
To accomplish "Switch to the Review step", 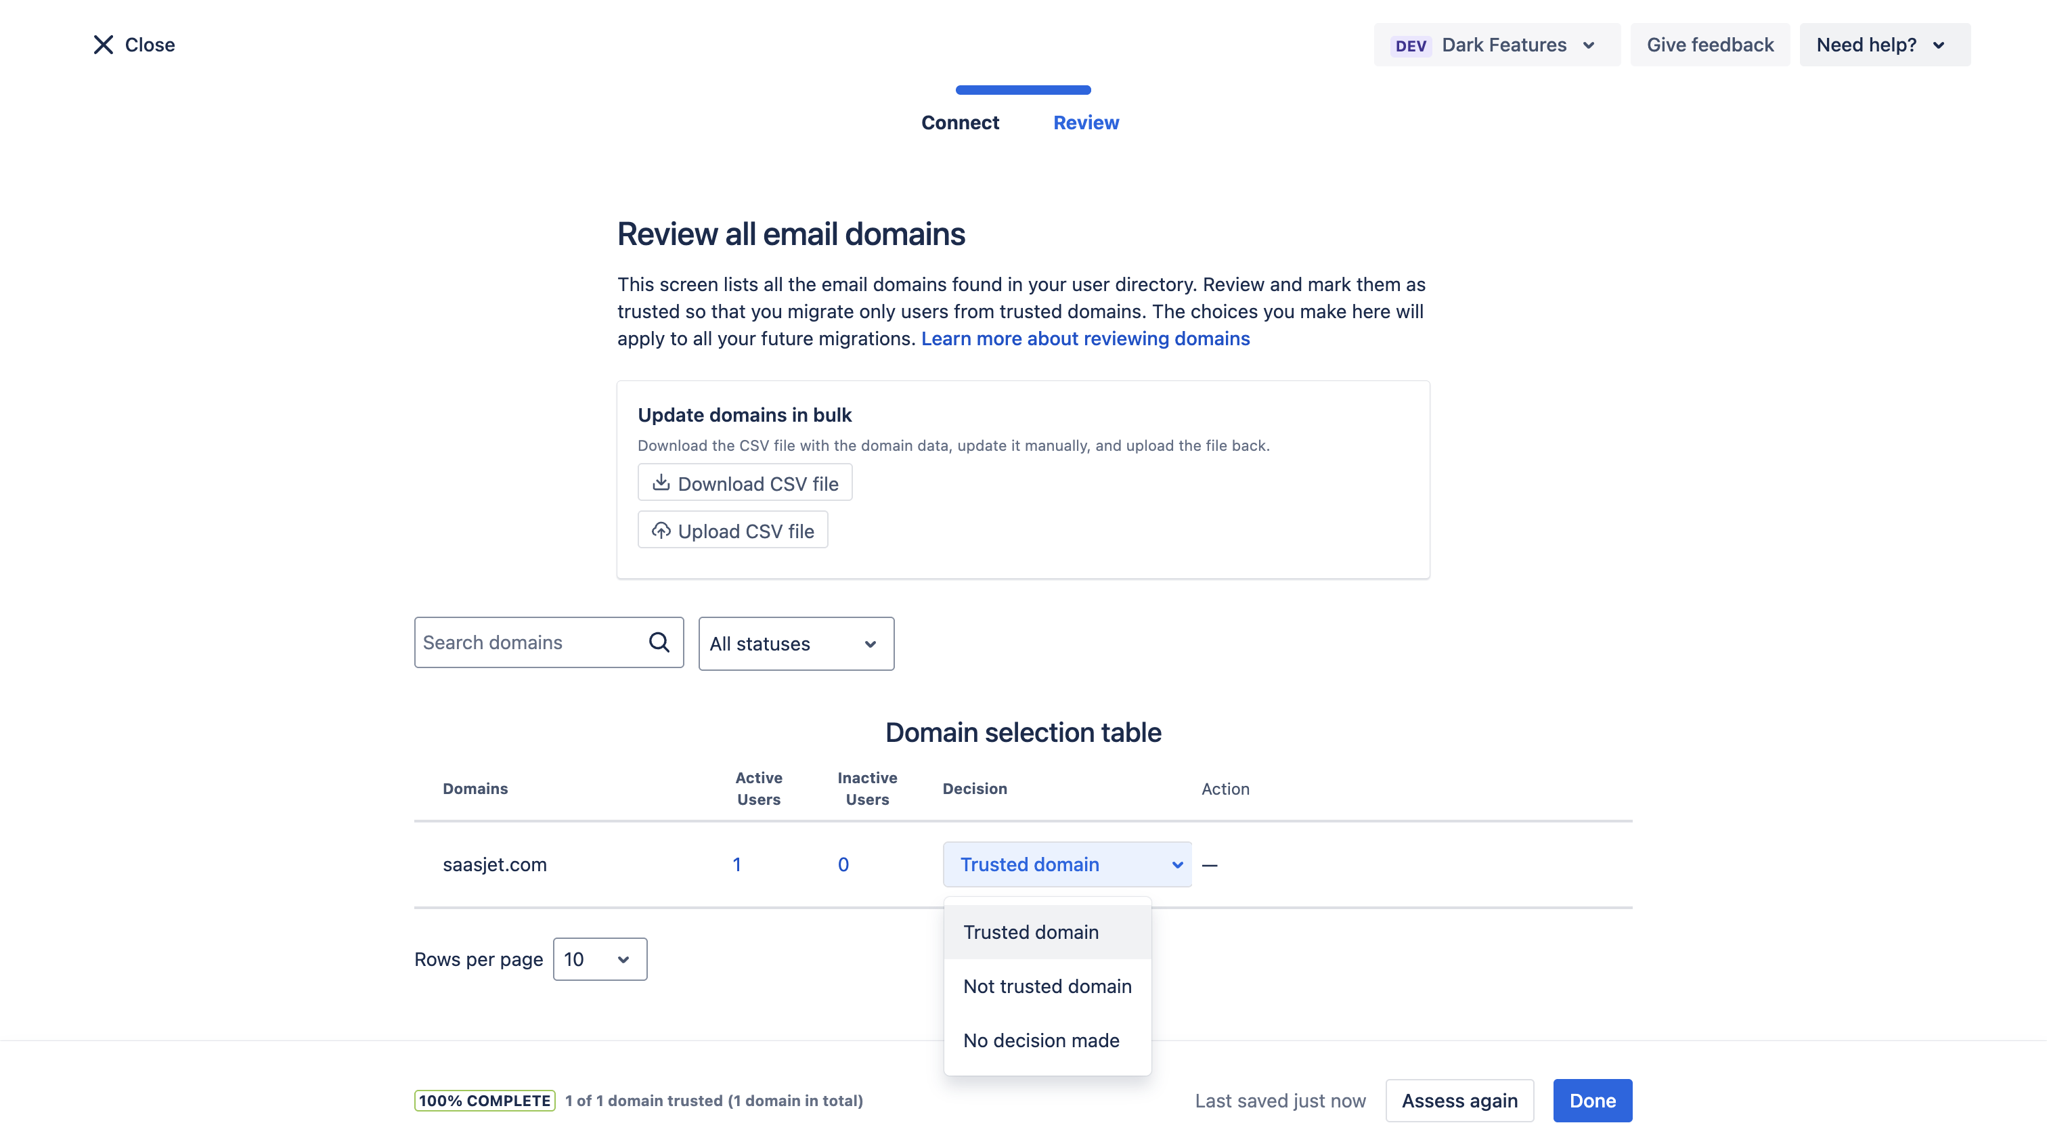I will point(1086,123).
